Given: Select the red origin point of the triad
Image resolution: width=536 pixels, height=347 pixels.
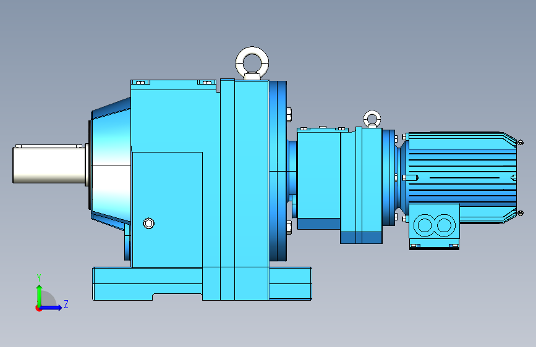Looking at the screenshot, I should [38, 308].
